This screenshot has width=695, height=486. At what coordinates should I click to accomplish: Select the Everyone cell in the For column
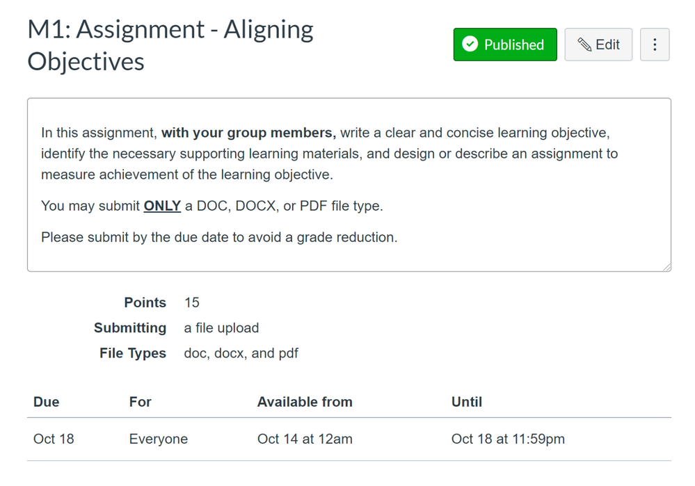[x=159, y=439]
